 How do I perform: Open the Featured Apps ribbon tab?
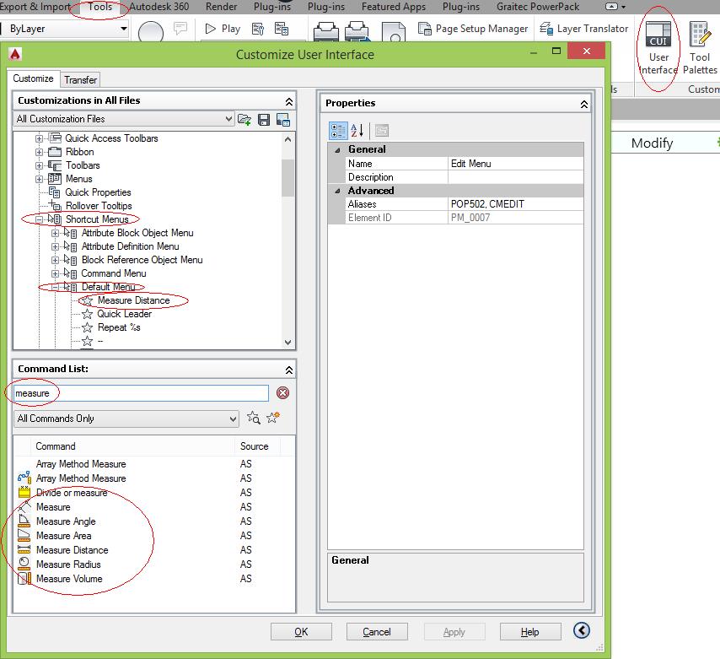(394, 7)
